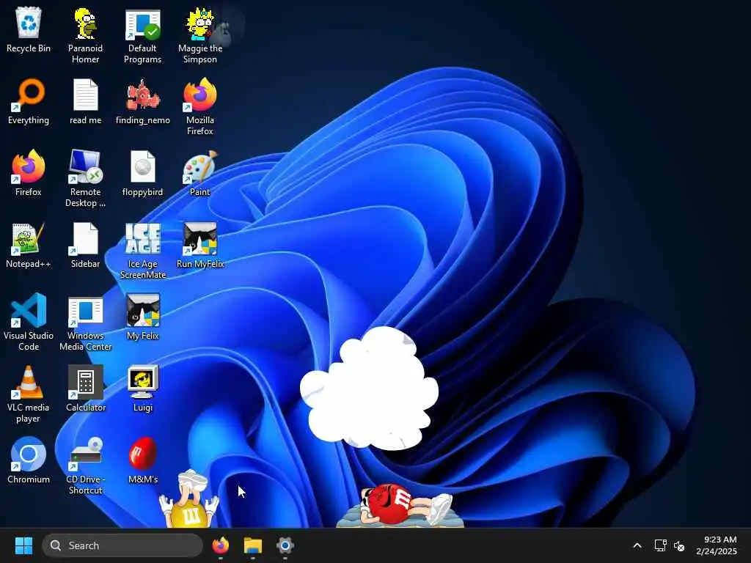
Task: Click the muted volume tray icon
Action: point(679,545)
